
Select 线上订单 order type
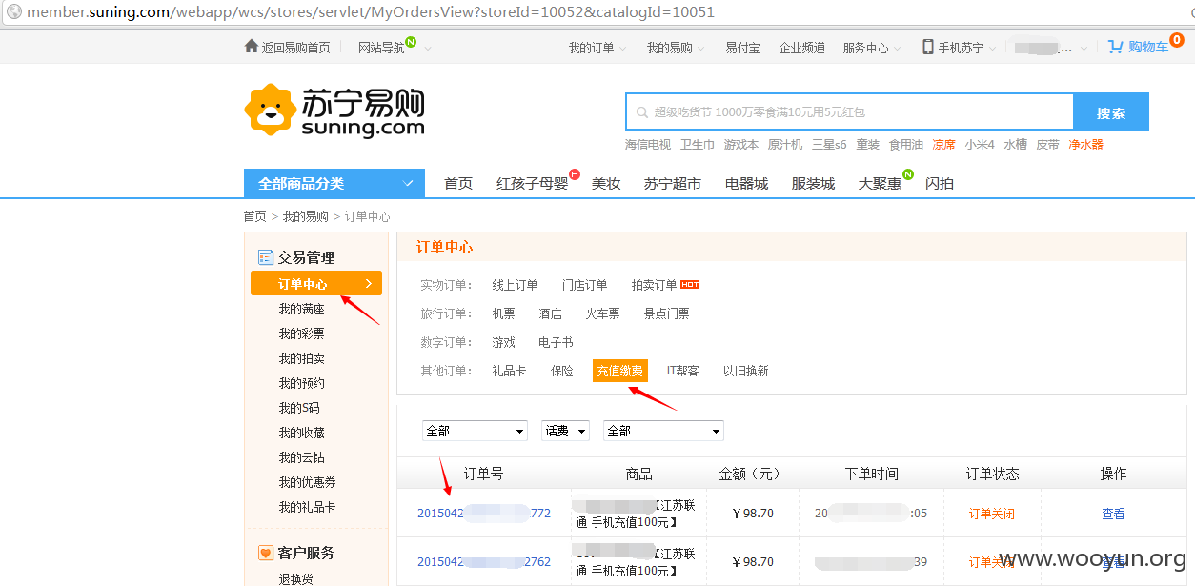click(x=516, y=285)
